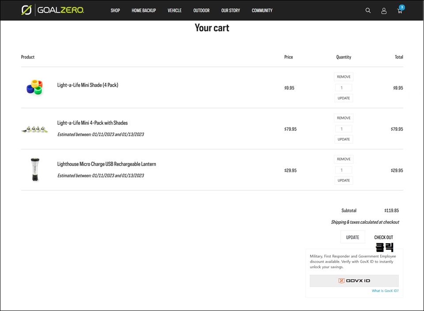Click the cart-wide UPDATE button near subtotal

click(352, 237)
